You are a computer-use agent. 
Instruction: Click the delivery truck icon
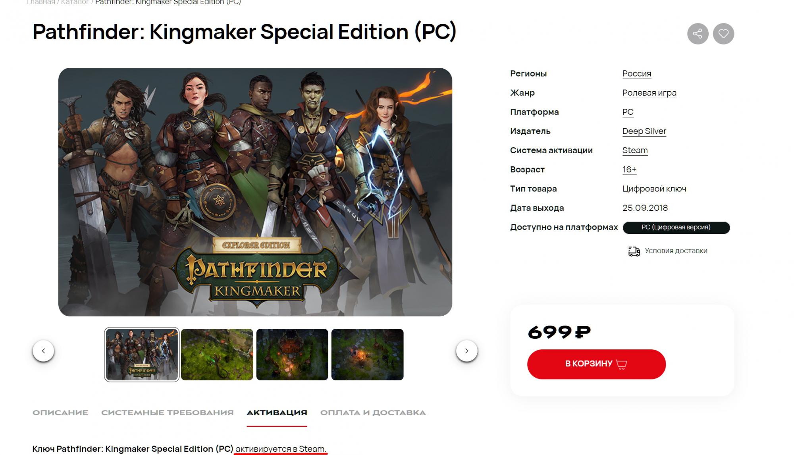[634, 251]
